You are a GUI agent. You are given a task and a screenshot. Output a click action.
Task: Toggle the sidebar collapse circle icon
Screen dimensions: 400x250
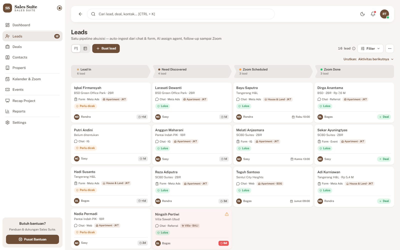click(59, 8)
